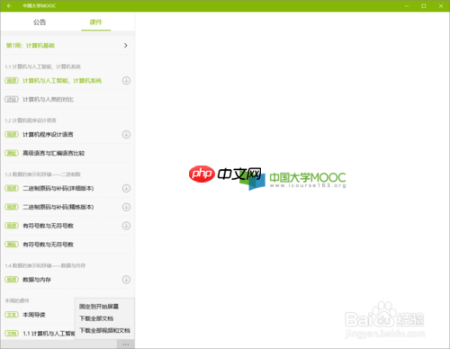Open the lesson 二进制原码与补码(详细版本)
The image size is (450, 349).
pyautogui.click(x=58, y=188)
